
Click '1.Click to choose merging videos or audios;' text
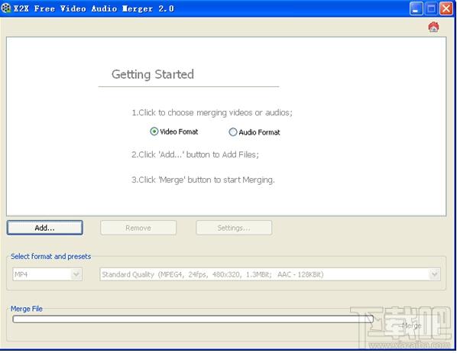[x=212, y=112]
